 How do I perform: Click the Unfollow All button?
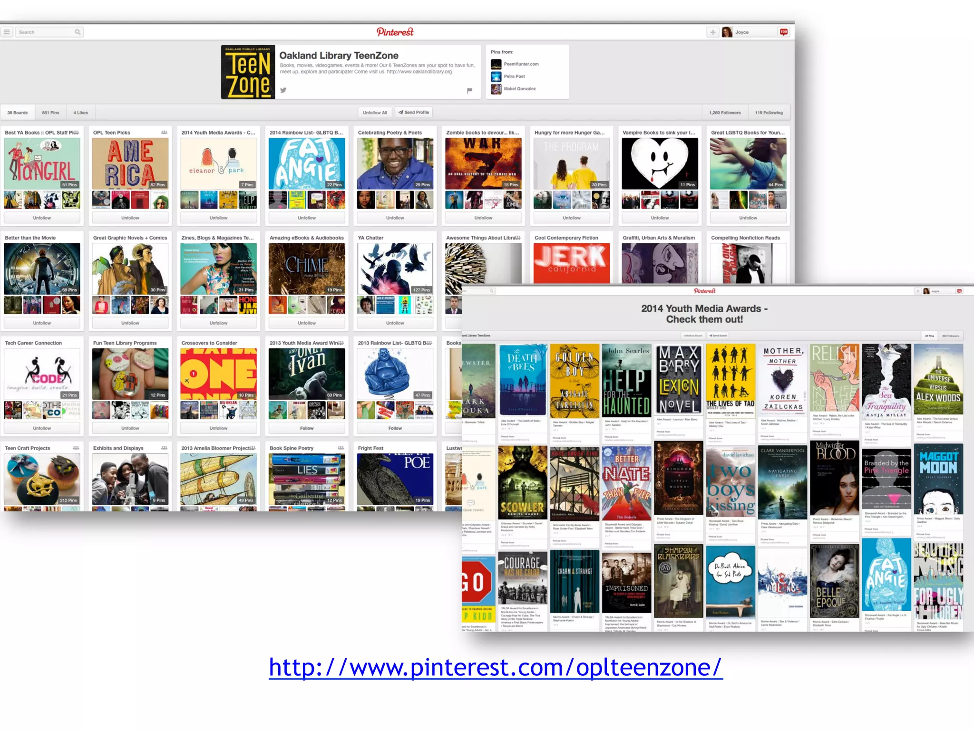(375, 113)
